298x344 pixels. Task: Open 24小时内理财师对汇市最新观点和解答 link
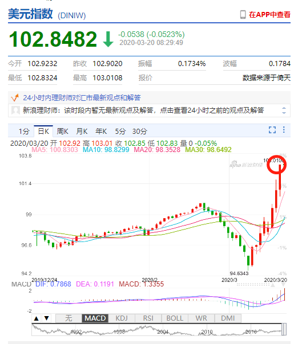pyautogui.click(x=82, y=97)
